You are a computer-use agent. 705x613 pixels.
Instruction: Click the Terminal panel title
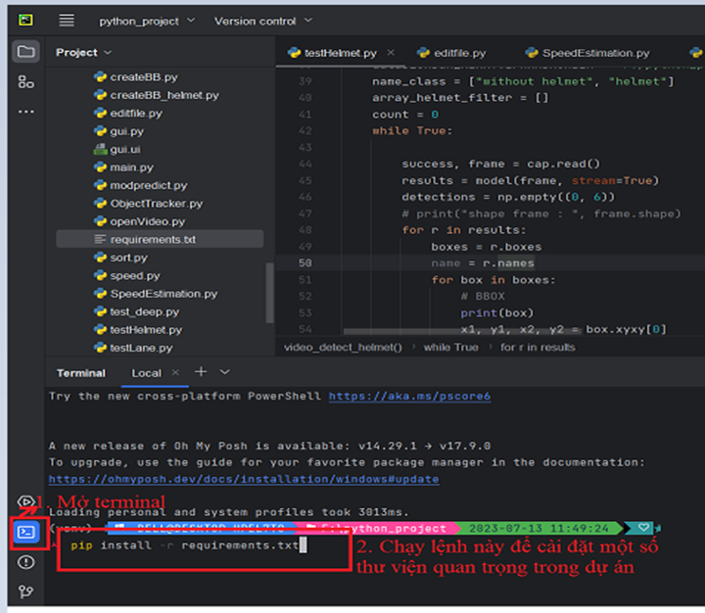coord(81,373)
